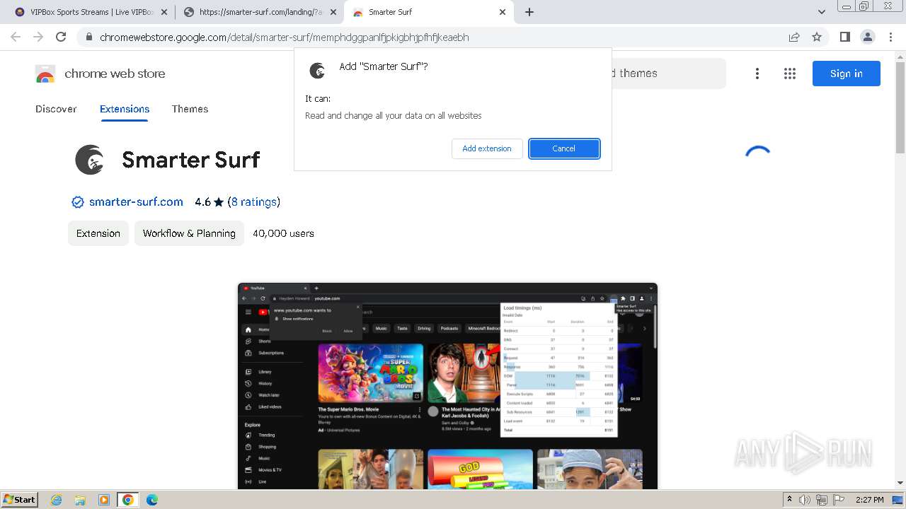Go back to the previous page
Image resolution: width=906 pixels, height=509 pixels.
tap(16, 37)
